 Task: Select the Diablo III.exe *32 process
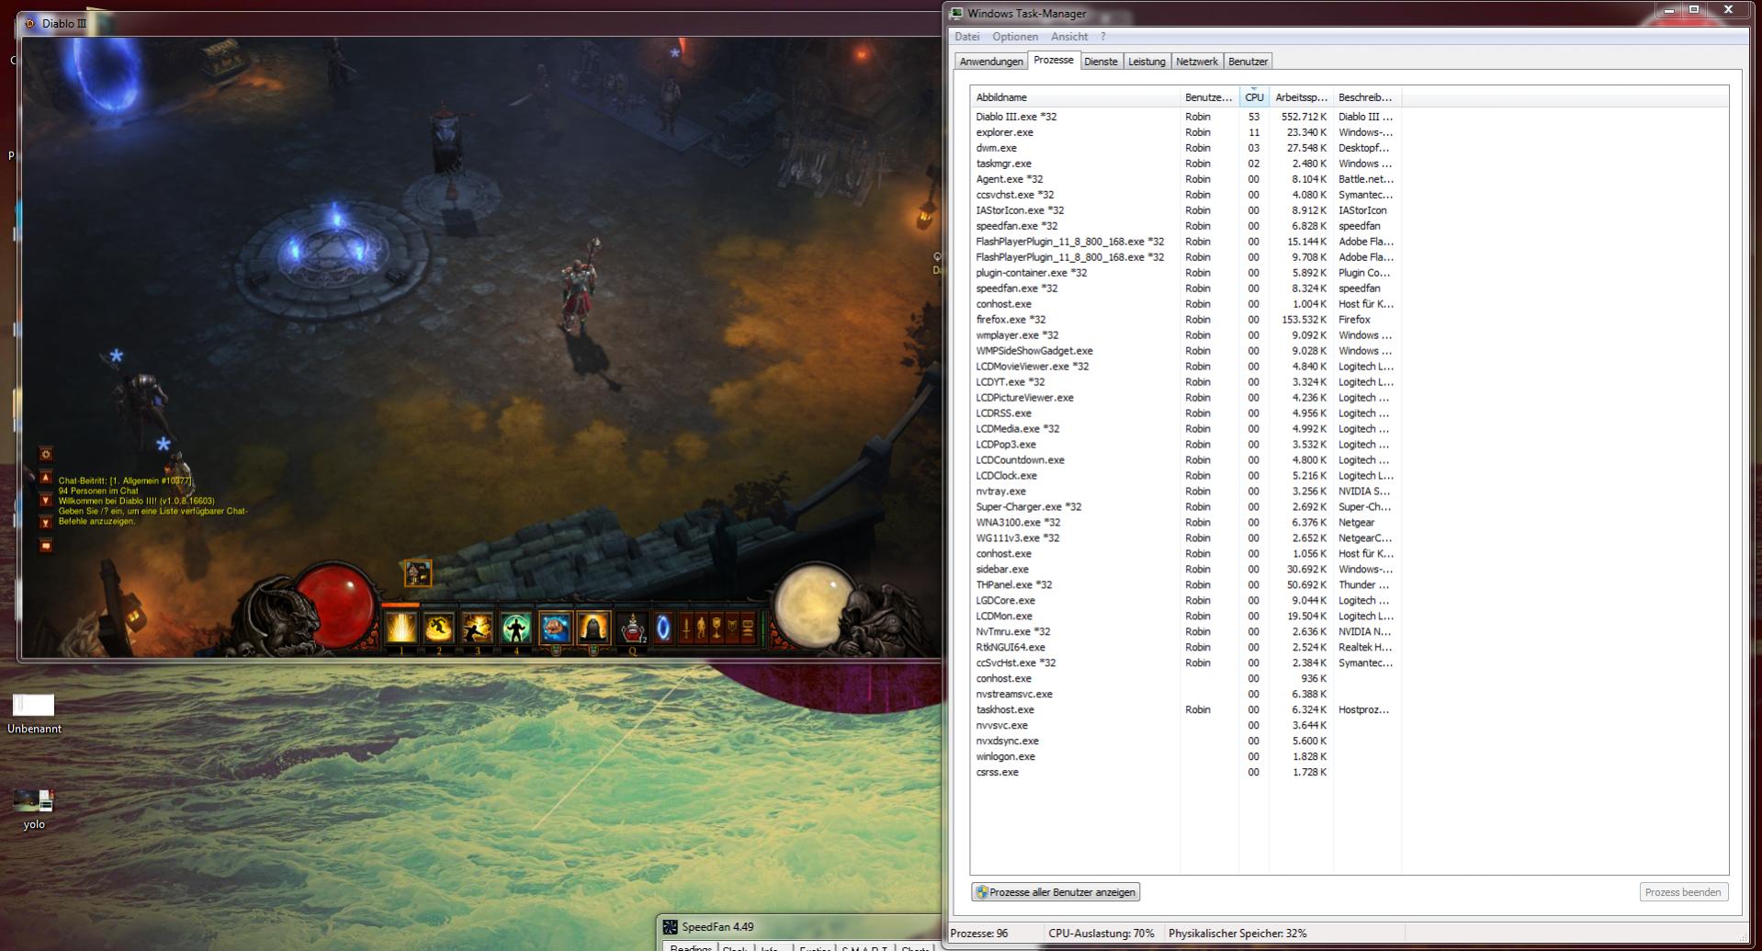1185,117
